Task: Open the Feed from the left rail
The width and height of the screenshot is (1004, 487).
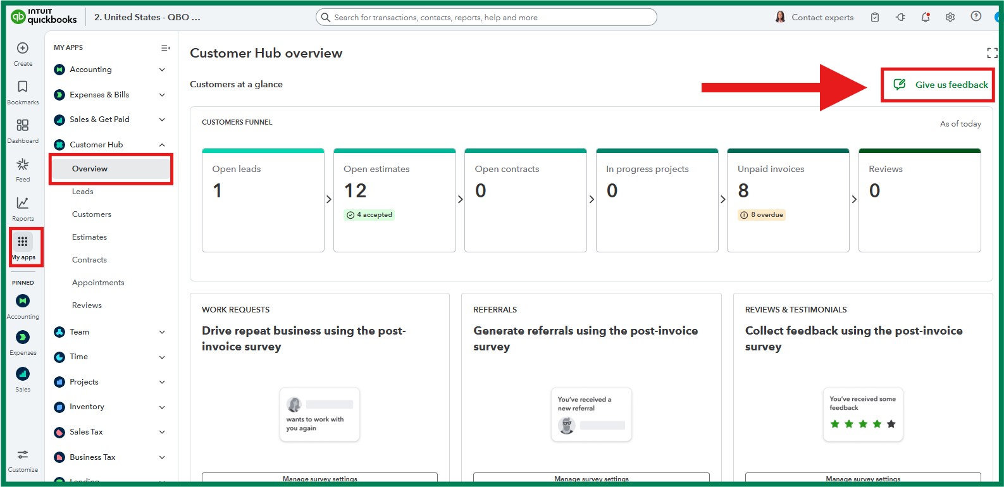Action: click(23, 170)
